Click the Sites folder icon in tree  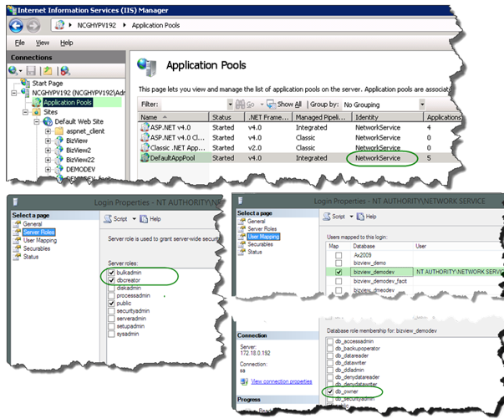(x=36, y=112)
